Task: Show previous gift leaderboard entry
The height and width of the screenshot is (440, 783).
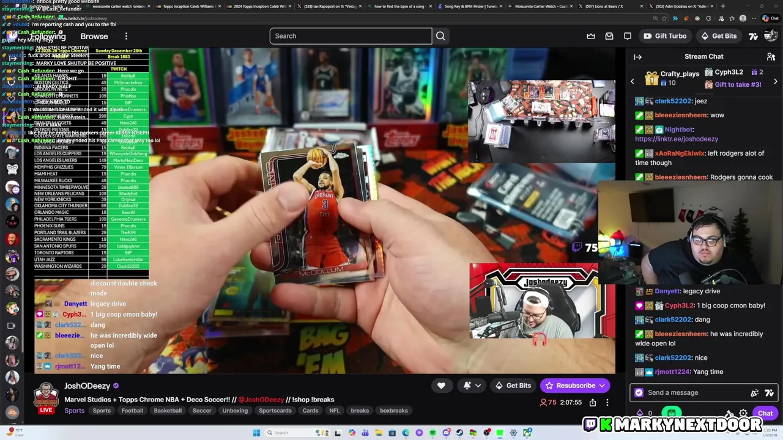Action: pyautogui.click(x=633, y=81)
